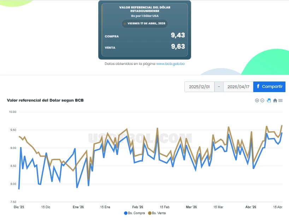Click the Viernes 17 de Abril date badge
The image size is (289, 223).
145,24
